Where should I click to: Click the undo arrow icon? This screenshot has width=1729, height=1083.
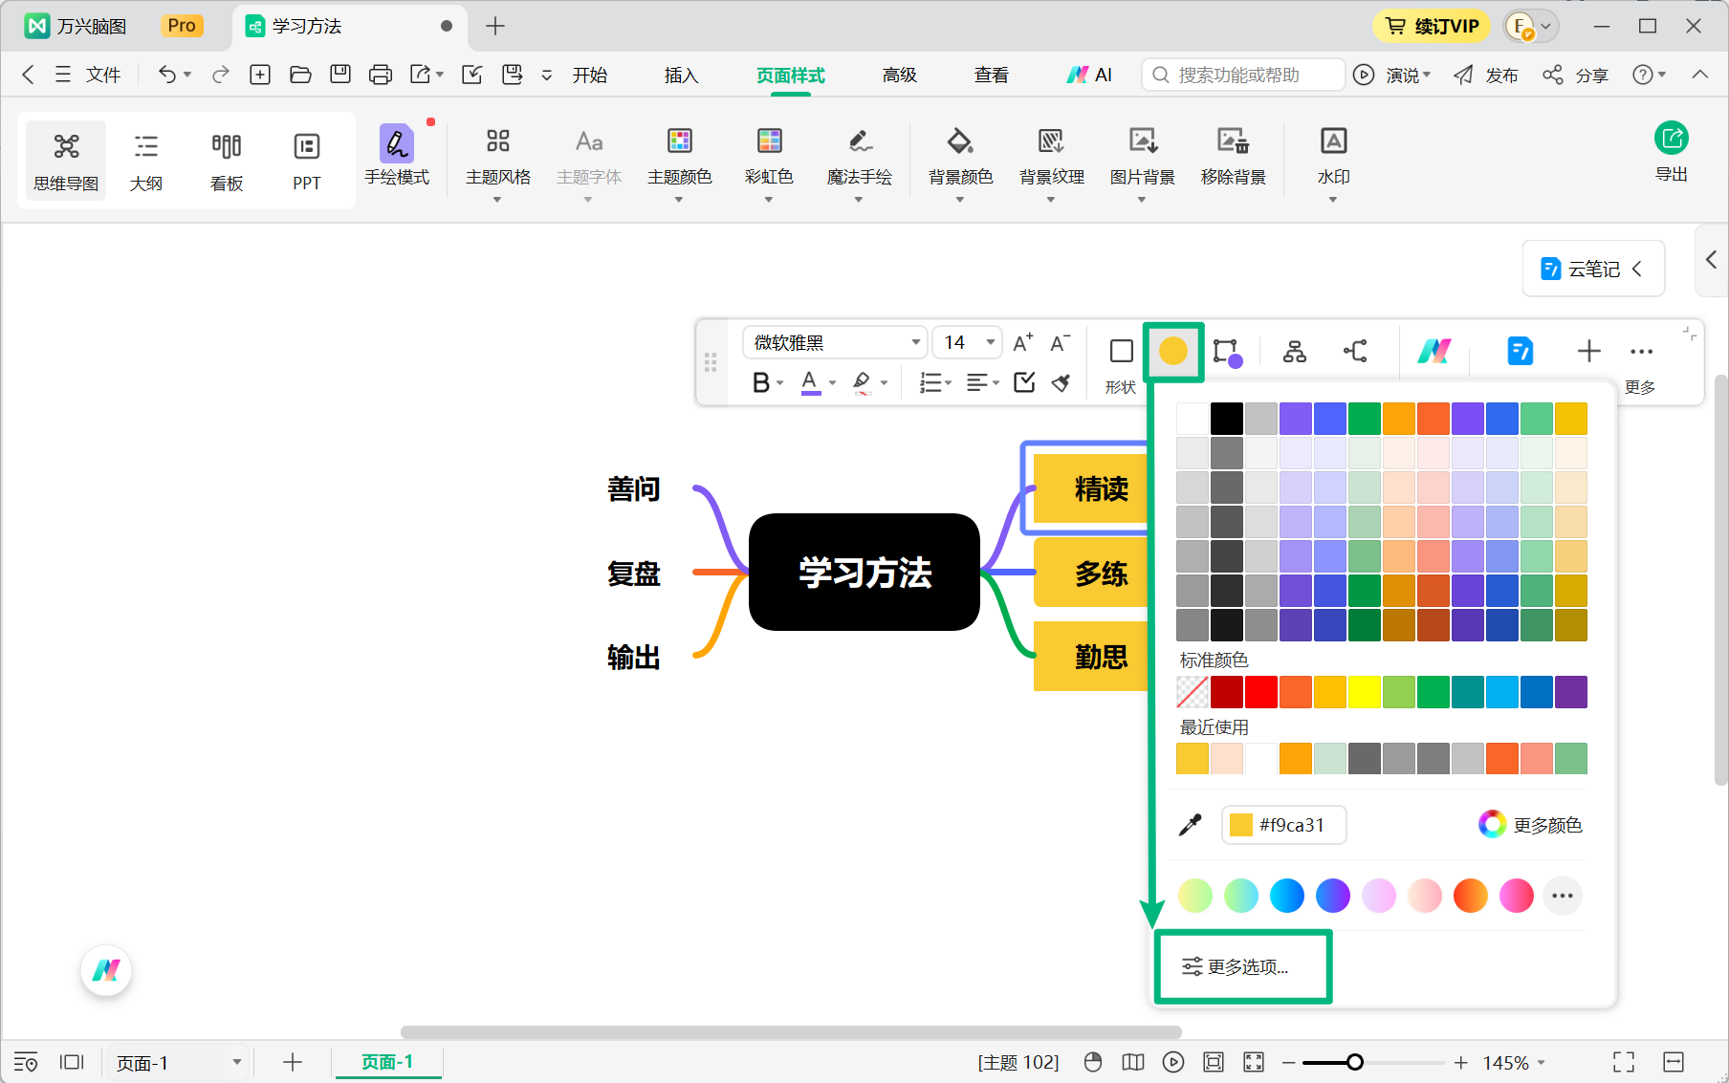pos(167,75)
